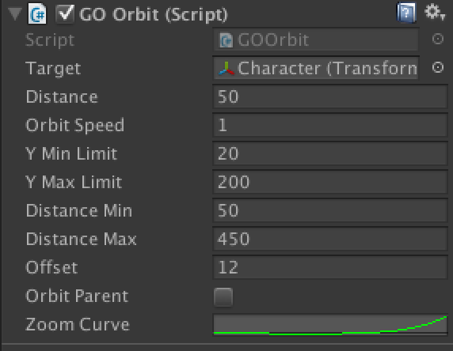Click the Distance Max value field
The width and height of the screenshot is (453, 351).
click(330, 239)
